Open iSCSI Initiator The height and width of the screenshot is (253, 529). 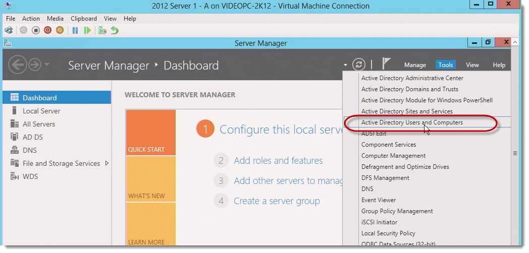pyautogui.click(x=379, y=222)
